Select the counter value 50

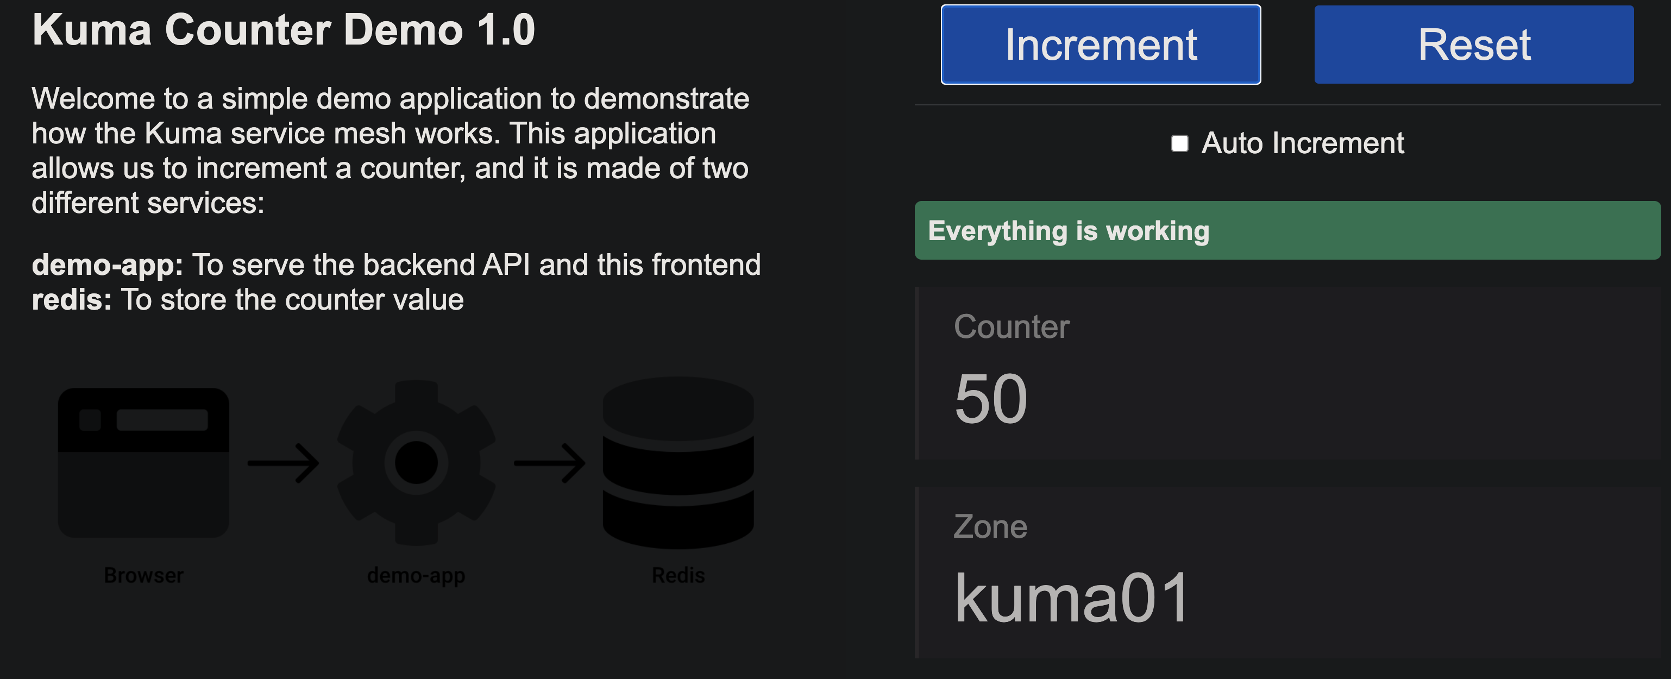tap(992, 399)
